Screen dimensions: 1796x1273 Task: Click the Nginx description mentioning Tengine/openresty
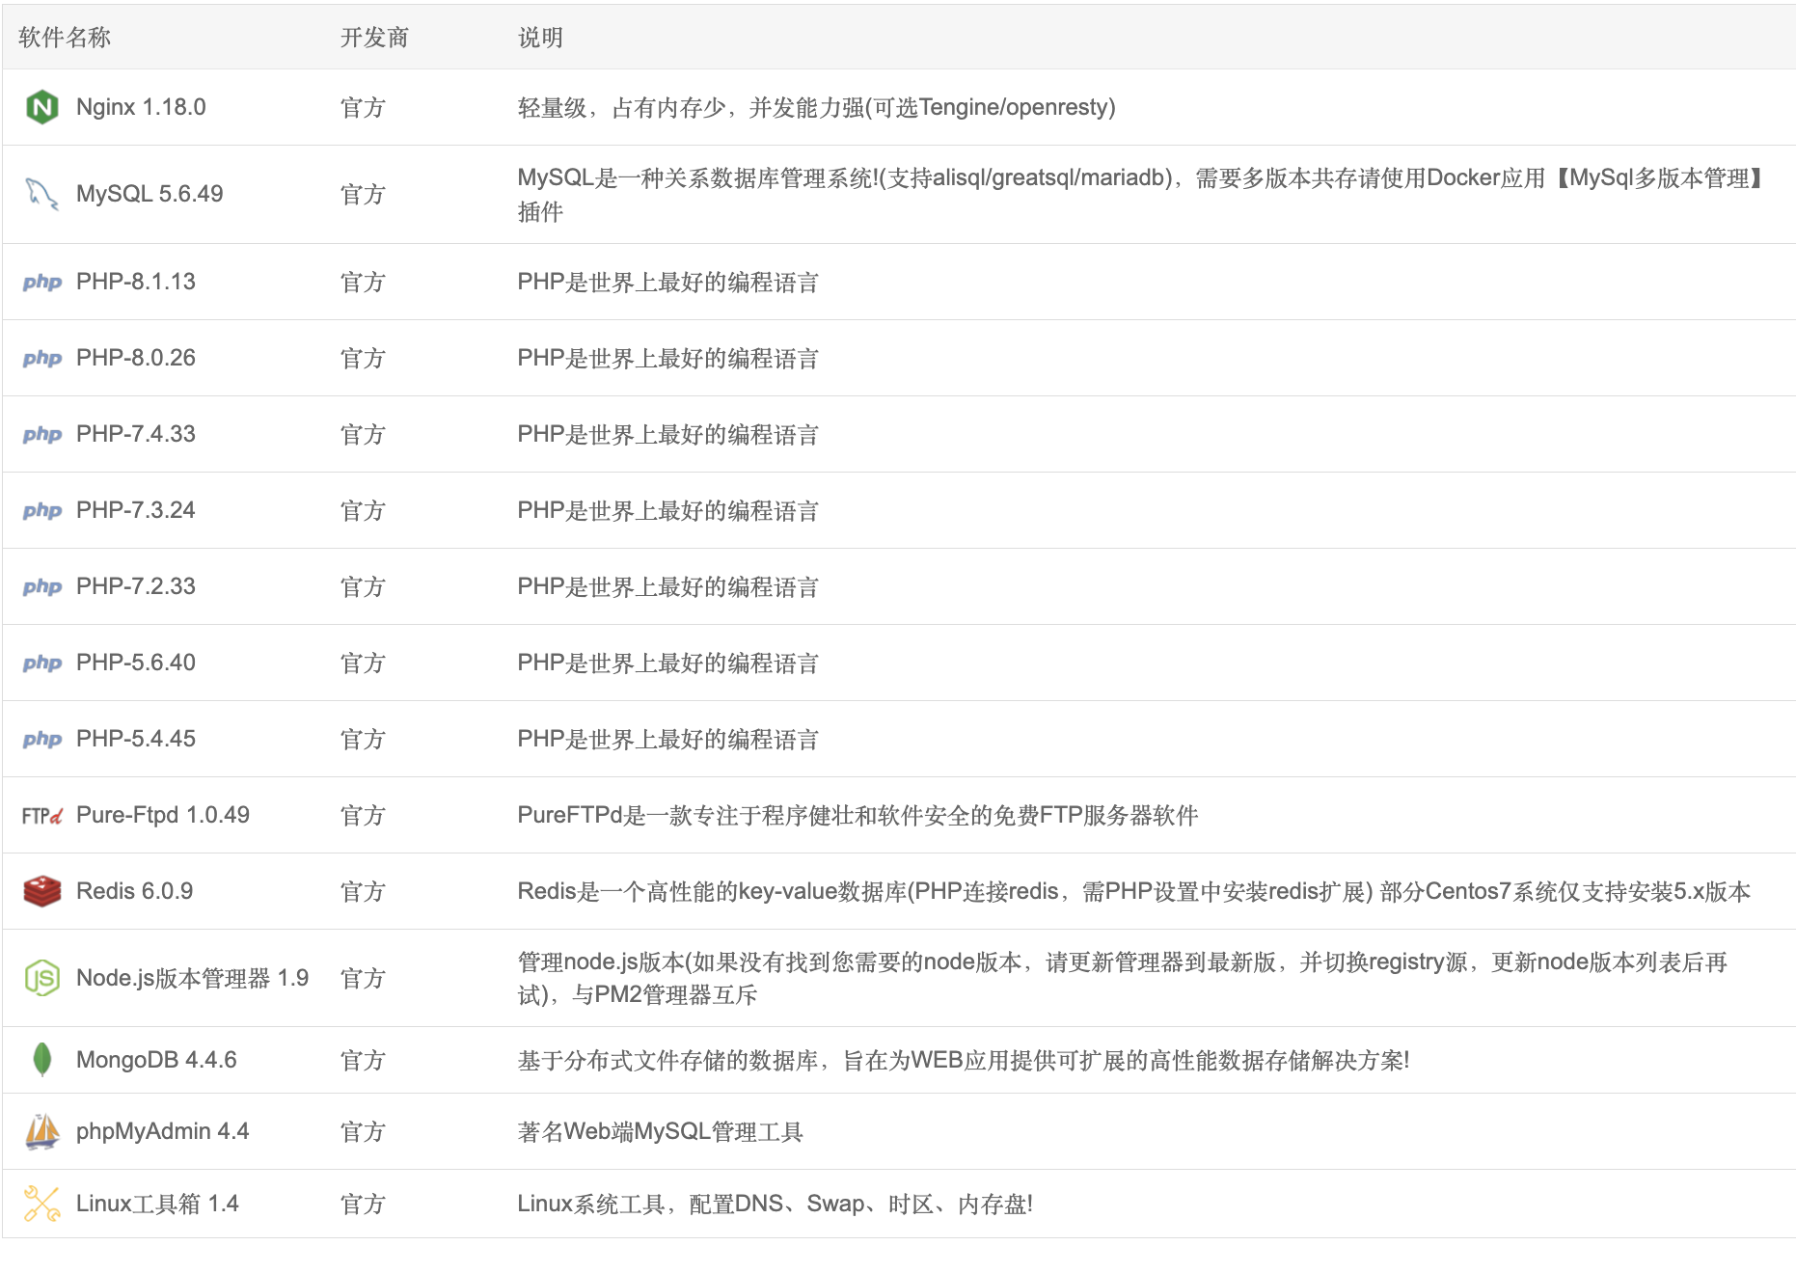(816, 107)
